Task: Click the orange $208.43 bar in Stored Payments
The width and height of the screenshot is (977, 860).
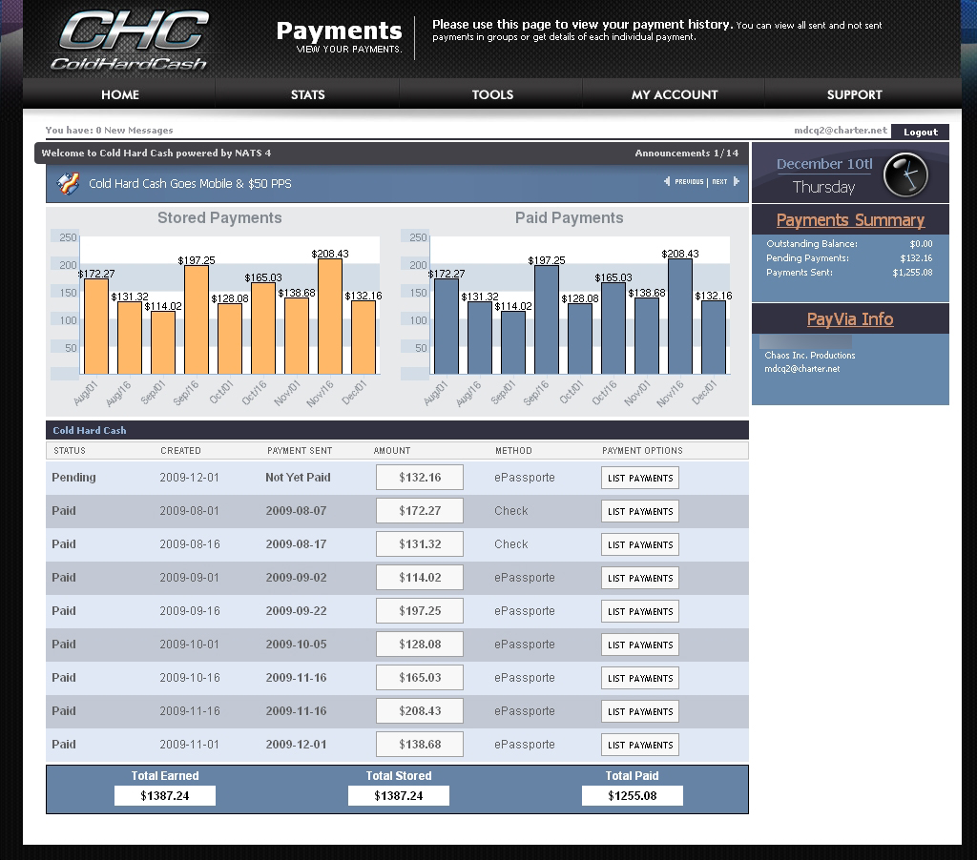Action: point(330,317)
